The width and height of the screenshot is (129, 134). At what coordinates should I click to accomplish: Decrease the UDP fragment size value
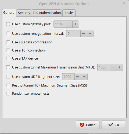(x=78, y=77)
